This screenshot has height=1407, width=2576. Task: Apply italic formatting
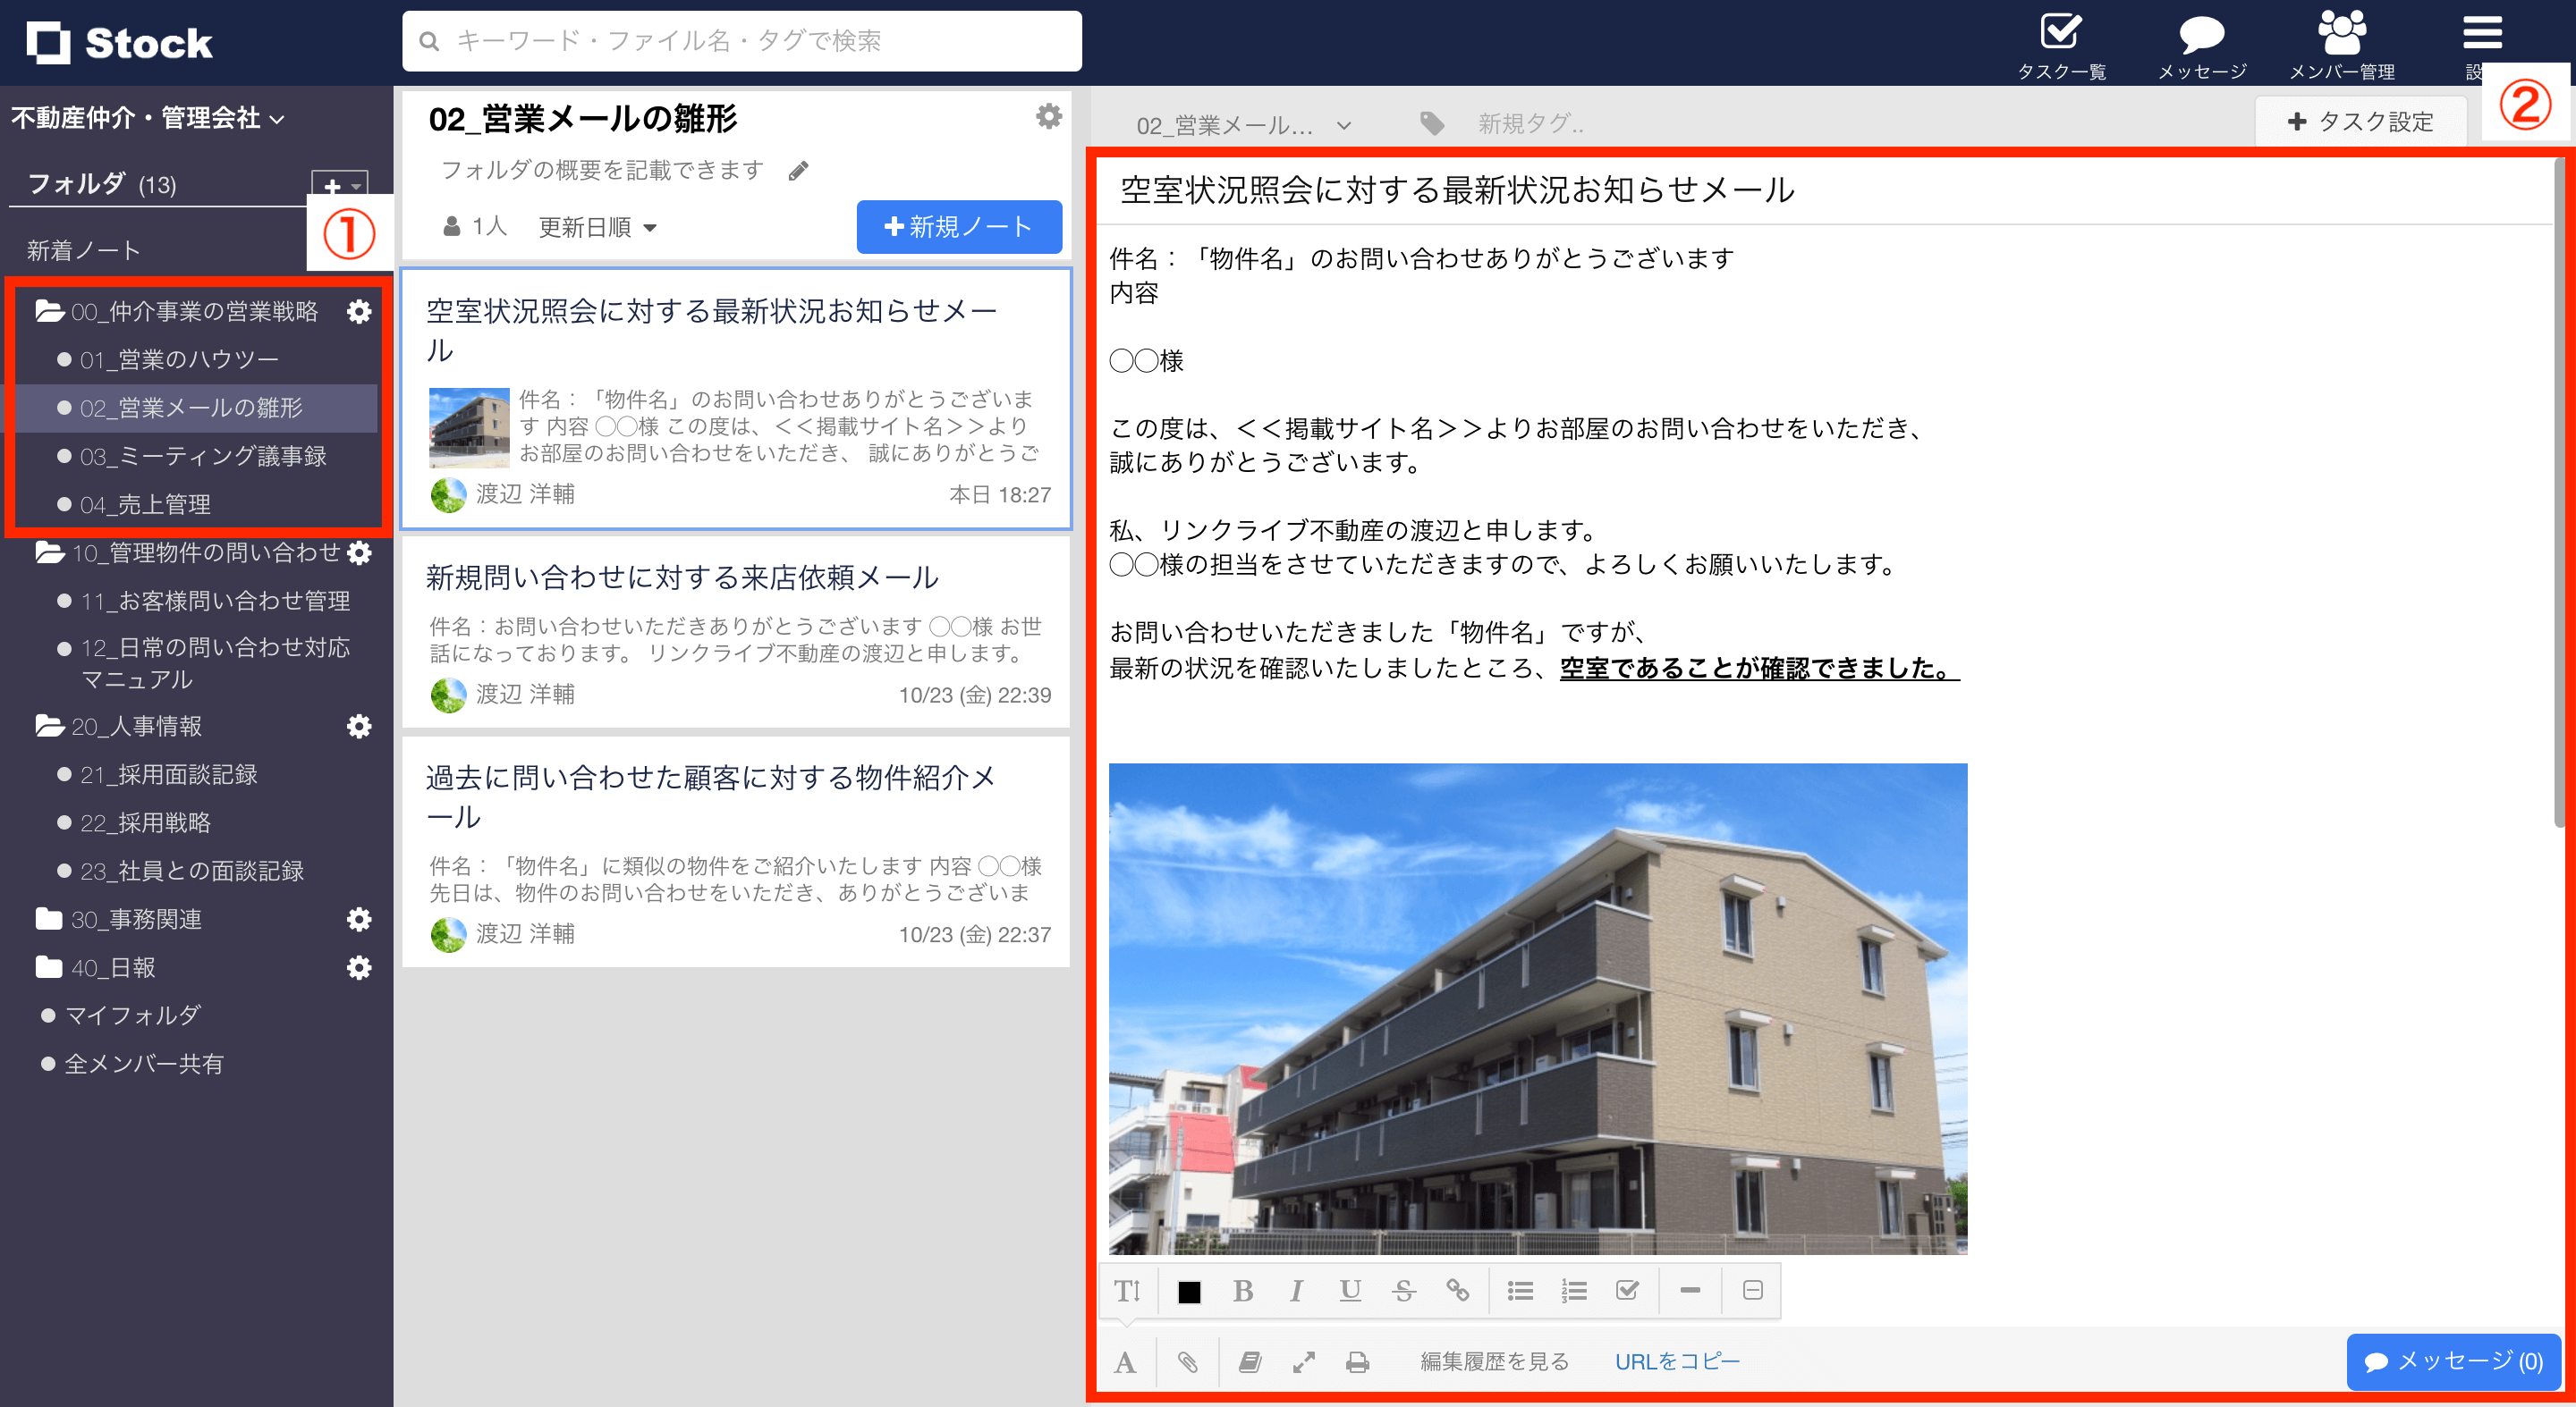[1296, 1291]
